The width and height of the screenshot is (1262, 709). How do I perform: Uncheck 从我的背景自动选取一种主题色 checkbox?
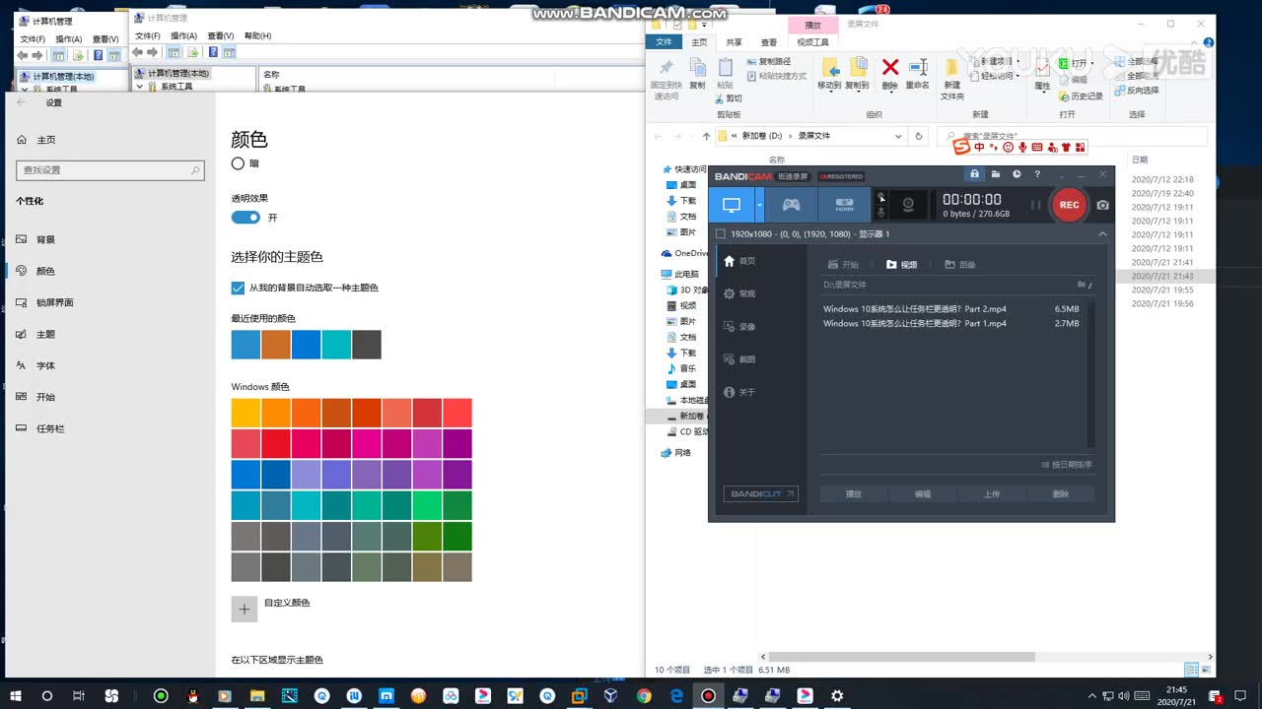click(x=238, y=288)
